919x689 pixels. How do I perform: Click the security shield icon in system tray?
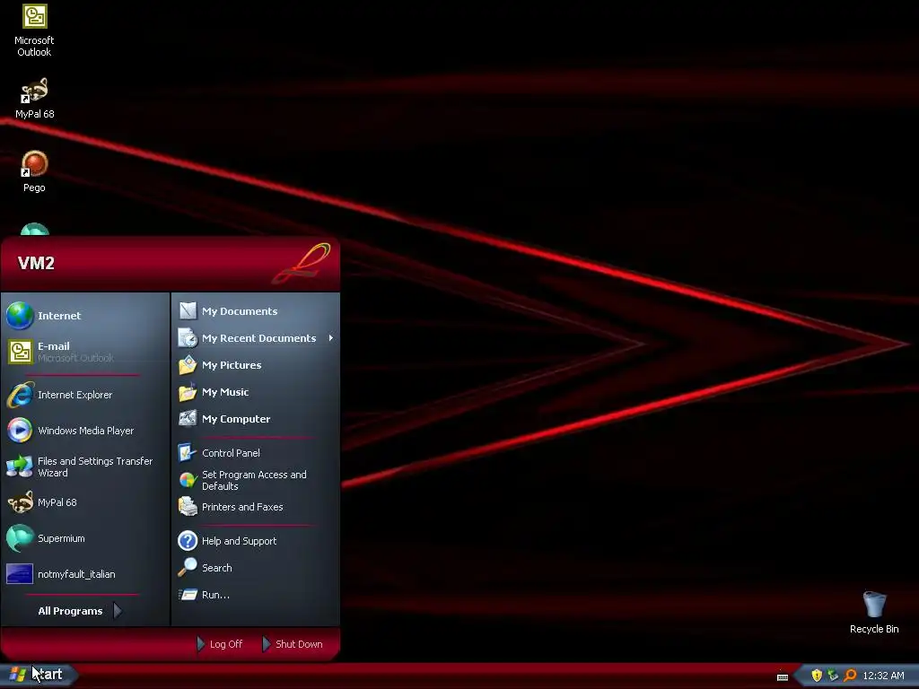click(x=817, y=676)
